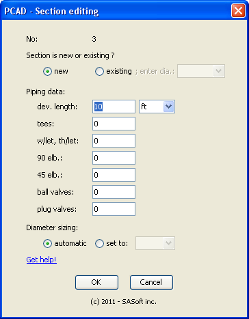Open the ft length unit dropdown
The height and width of the screenshot is (319, 249).
click(x=157, y=107)
